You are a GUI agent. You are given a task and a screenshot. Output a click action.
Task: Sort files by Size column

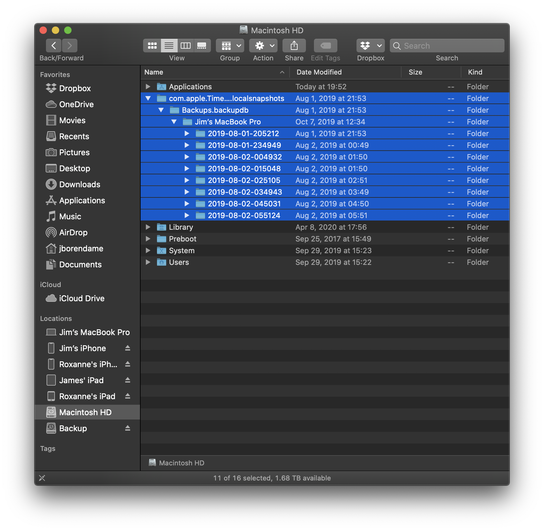(x=415, y=72)
